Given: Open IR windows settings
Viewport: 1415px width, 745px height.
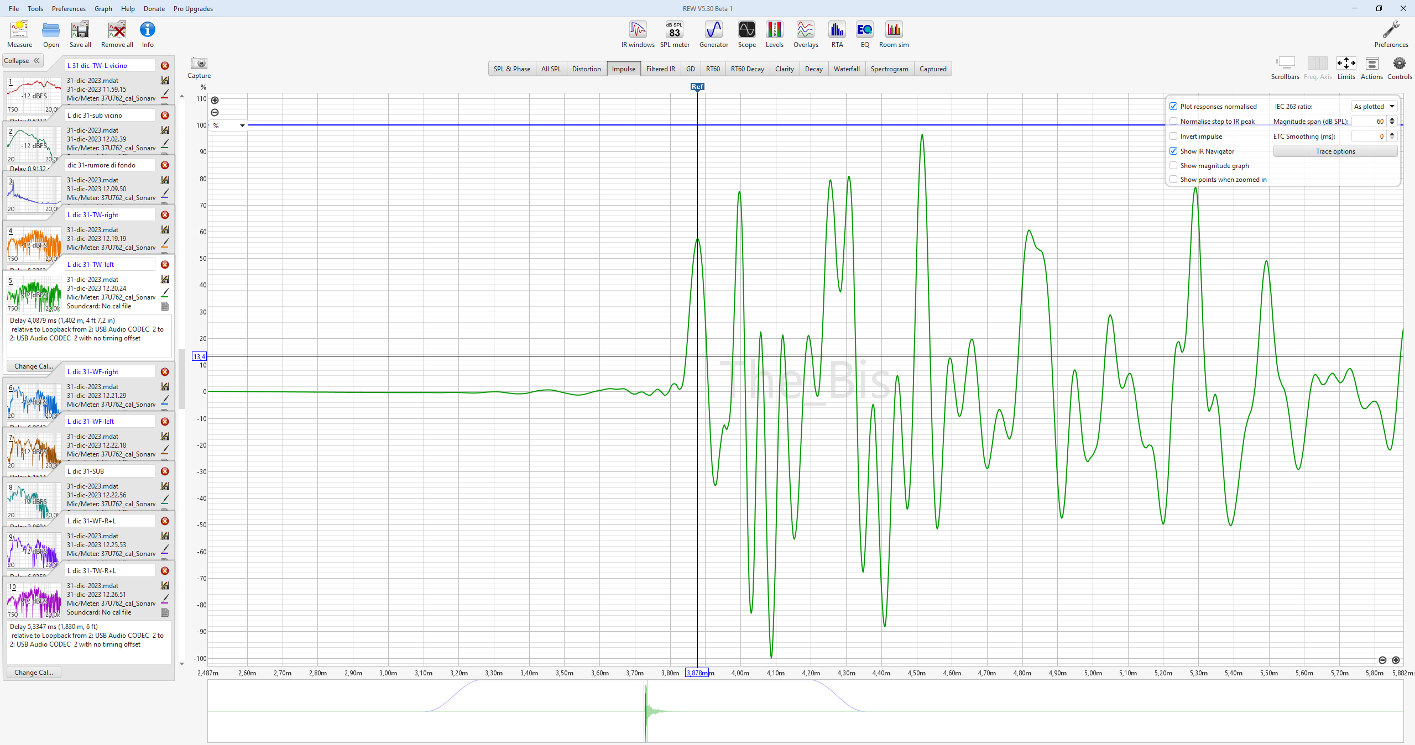Looking at the screenshot, I should (x=638, y=34).
